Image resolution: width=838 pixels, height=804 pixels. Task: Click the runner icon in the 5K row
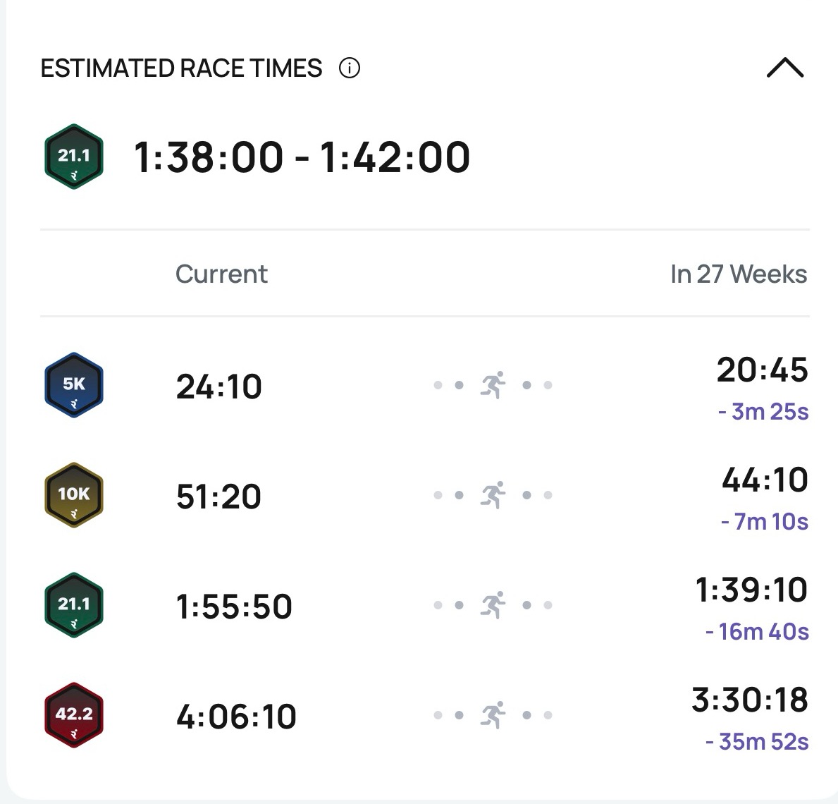tap(493, 385)
